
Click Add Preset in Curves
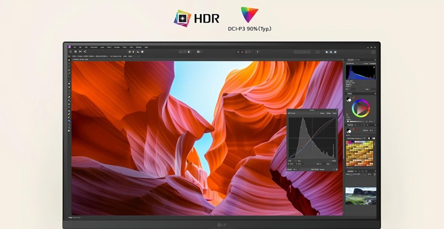pos(292,113)
